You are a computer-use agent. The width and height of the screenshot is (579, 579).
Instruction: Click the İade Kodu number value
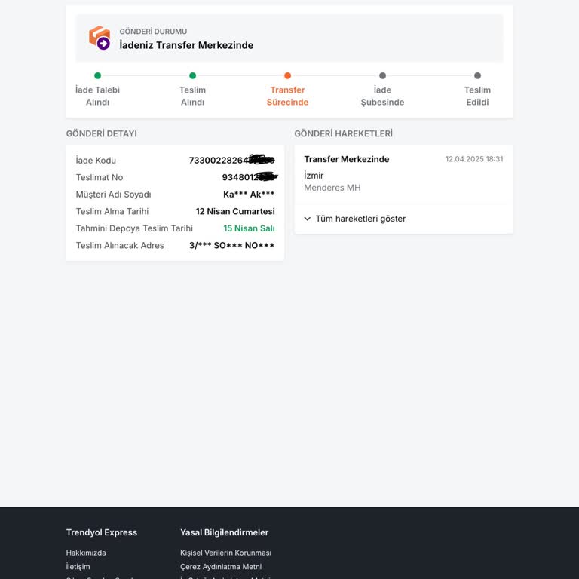(x=231, y=160)
